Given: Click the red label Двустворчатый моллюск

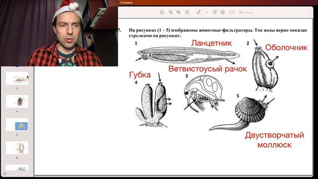Looking at the screenshot, I should coord(274,140).
